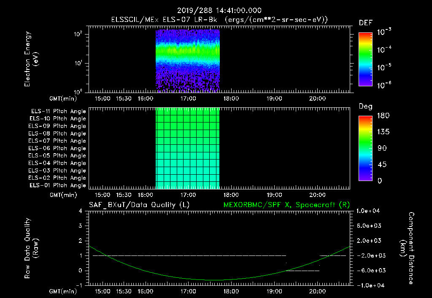This screenshot has width=432, height=298.
Task: Click the 4 tick on Raw Data Quality axis
Action: [x=81, y=211]
